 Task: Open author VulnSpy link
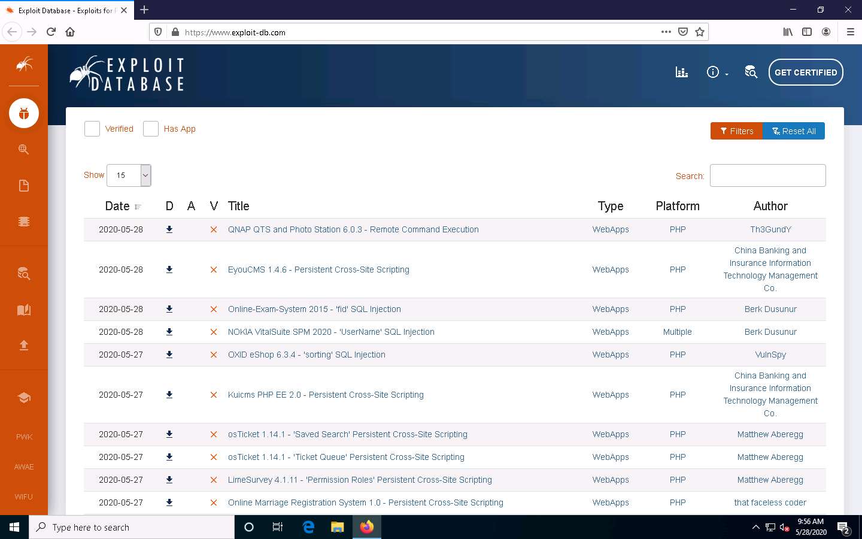point(770,355)
